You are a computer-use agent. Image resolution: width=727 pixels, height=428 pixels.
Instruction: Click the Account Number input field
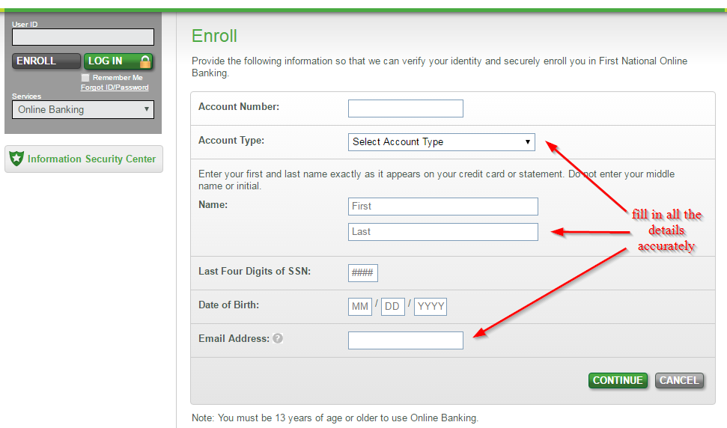(x=406, y=108)
